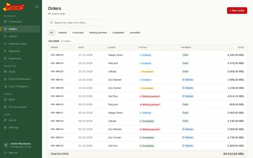Click the Card of Hygiene icon
Image resolution: width=253 pixels, height=158 pixels.
pos(5,86)
